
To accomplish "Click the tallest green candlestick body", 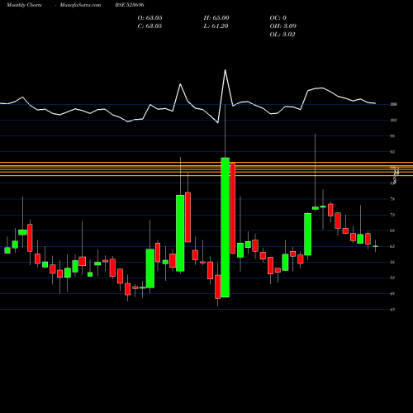I will (x=225, y=227).
